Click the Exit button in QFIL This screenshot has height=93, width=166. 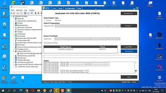pyautogui.click(x=129, y=77)
